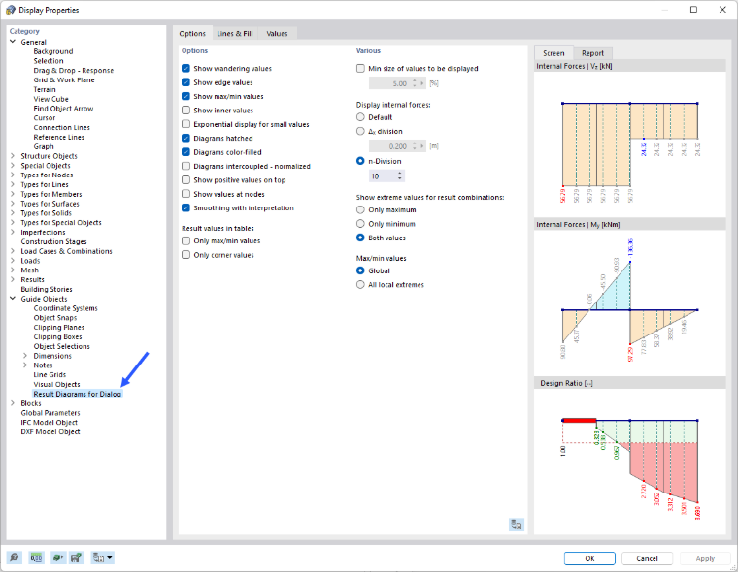Switch to the Options tab
This screenshot has height=572, width=738.
pyautogui.click(x=192, y=33)
